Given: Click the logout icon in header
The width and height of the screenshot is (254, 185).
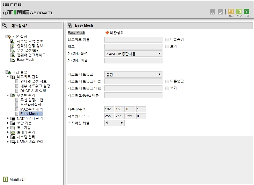Looking at the screenshot, I should click(x=220, y=12).
